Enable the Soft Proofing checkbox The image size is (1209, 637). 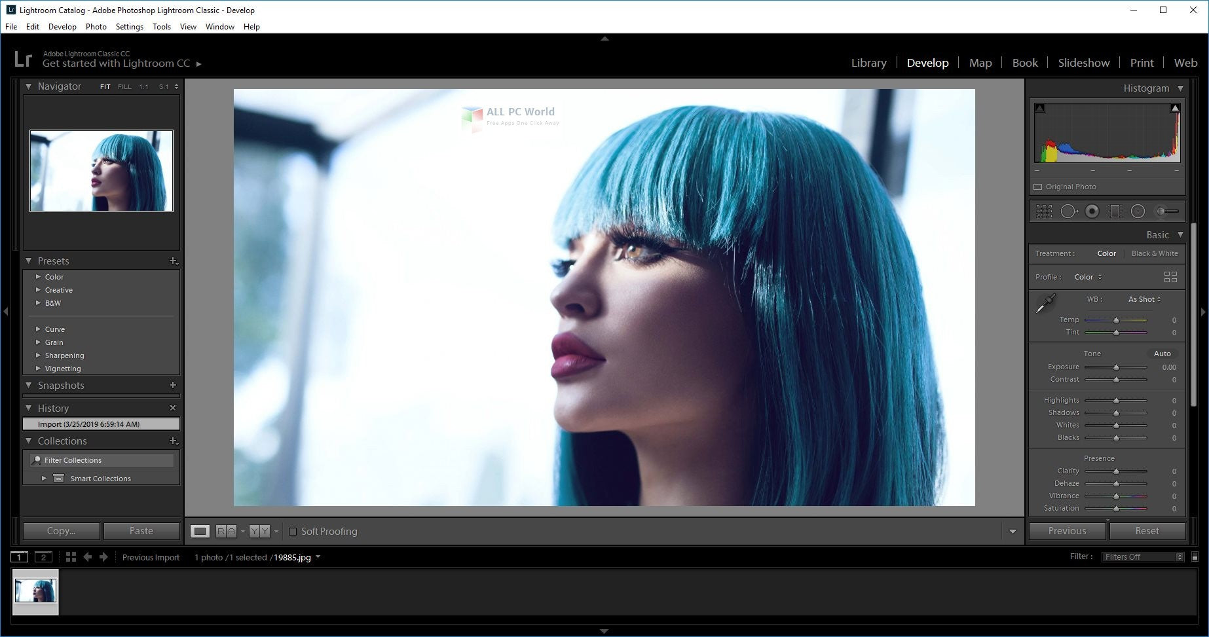click(293, 532)
